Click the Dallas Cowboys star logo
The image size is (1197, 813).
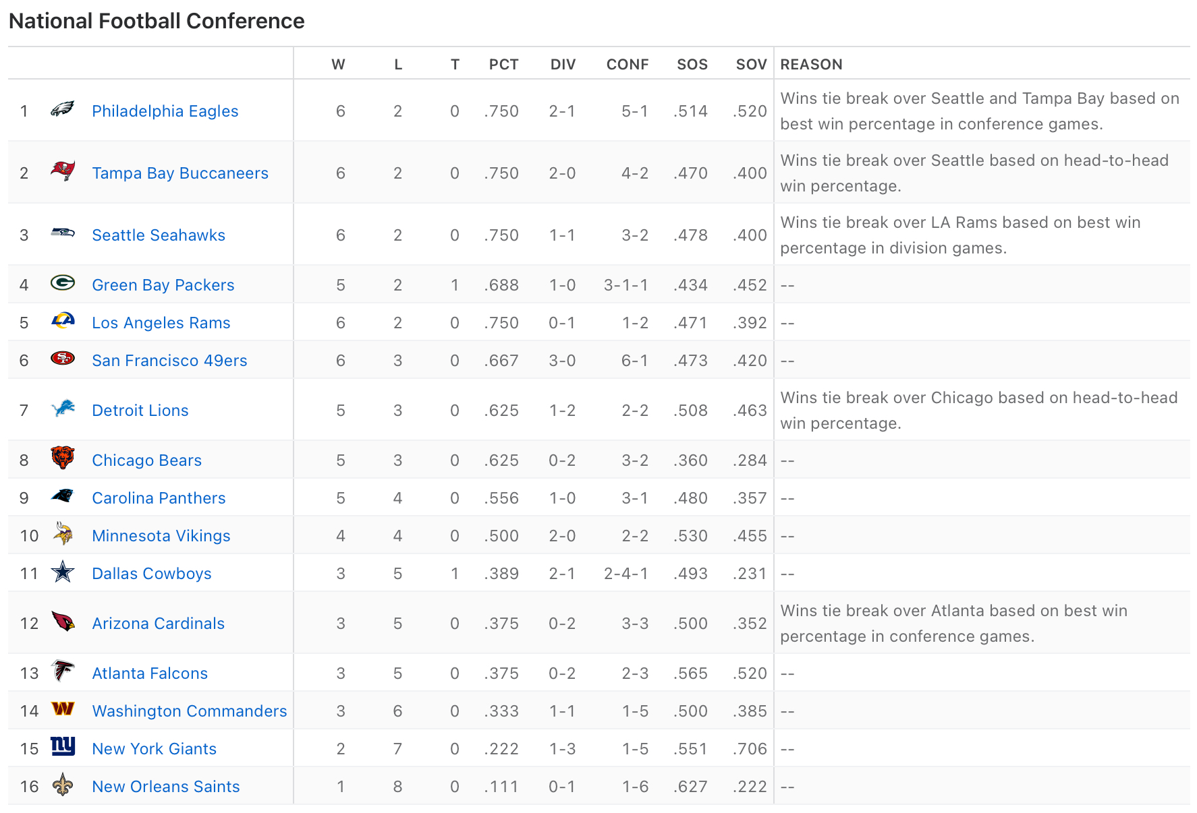[x=63, y=572]
